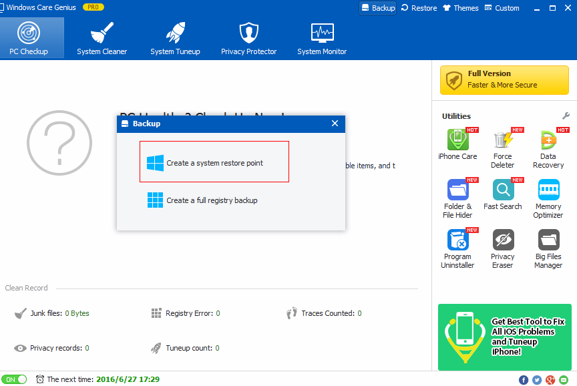577x386 pixels.
Task: Click the Privacy records: 0 entry
Action: pyautogui.click(x=51, y=348)
